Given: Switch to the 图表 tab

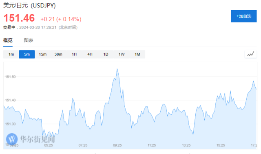Looking at the screenshot, I should [x=29, y=40].
